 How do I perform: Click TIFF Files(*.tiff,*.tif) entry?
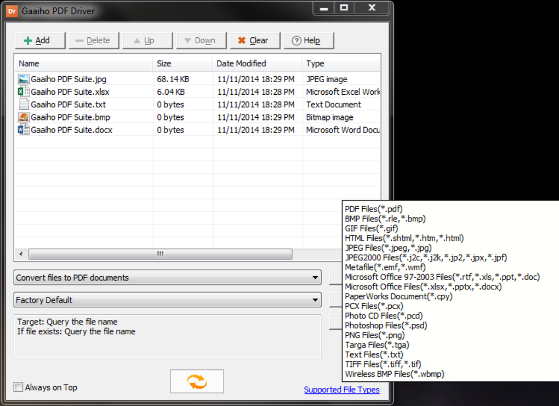click(x=383, y=364)
